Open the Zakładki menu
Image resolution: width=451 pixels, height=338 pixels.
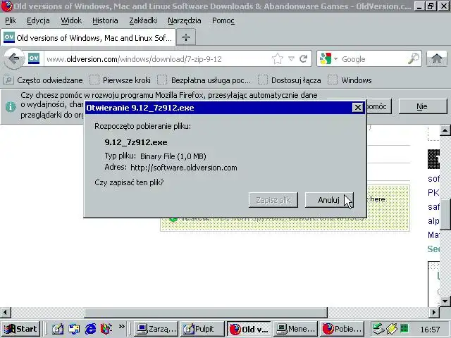coord(142,20)
